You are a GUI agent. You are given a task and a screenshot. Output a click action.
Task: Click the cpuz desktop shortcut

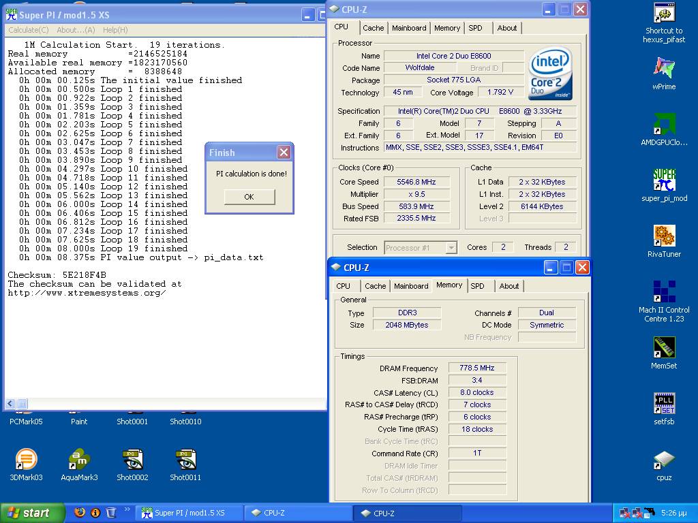[664, 460]
